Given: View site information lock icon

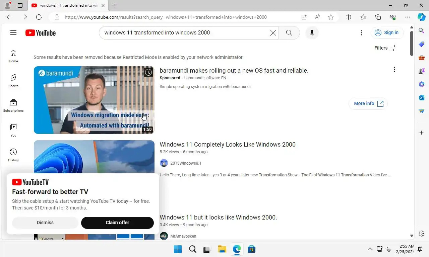Looking at the screenshot, I should [x=57, y=17].
